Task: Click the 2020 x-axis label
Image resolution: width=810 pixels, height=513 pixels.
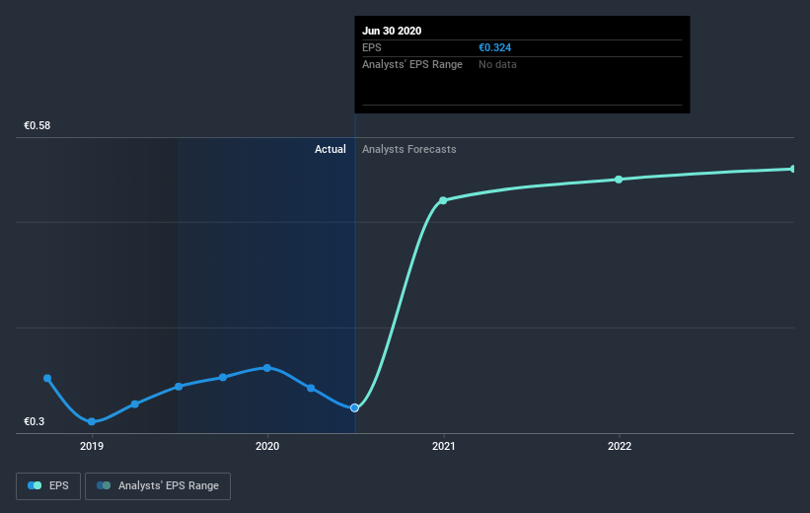Action: click(x=267, y=446)
